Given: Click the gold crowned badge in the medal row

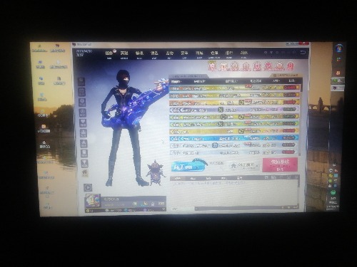Looking at the screenshot, I should tap(211, 66).
